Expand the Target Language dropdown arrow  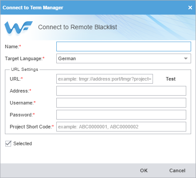click(186, 58)
